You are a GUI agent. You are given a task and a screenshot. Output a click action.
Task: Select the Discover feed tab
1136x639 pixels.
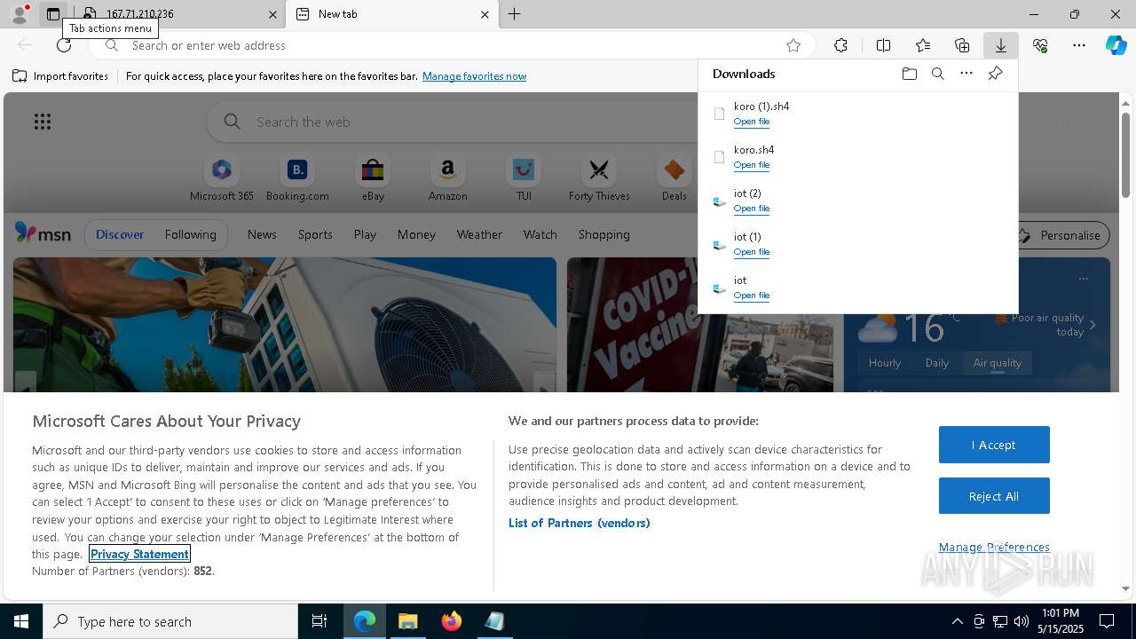click(120, 234)
